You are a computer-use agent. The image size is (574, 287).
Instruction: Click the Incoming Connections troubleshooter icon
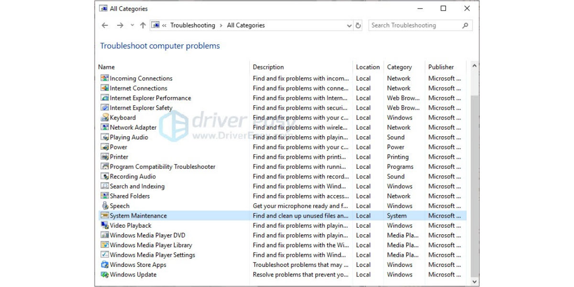[x=105, y=78]
